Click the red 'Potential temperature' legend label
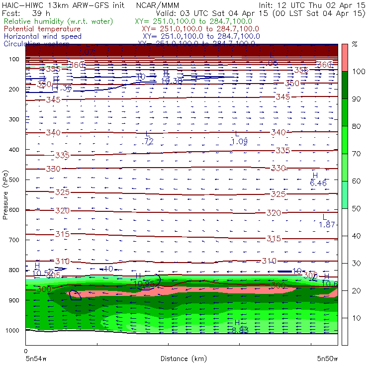 tap(42, 29)
